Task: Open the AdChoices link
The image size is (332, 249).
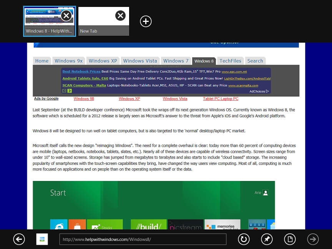Action: click(259, 91)
